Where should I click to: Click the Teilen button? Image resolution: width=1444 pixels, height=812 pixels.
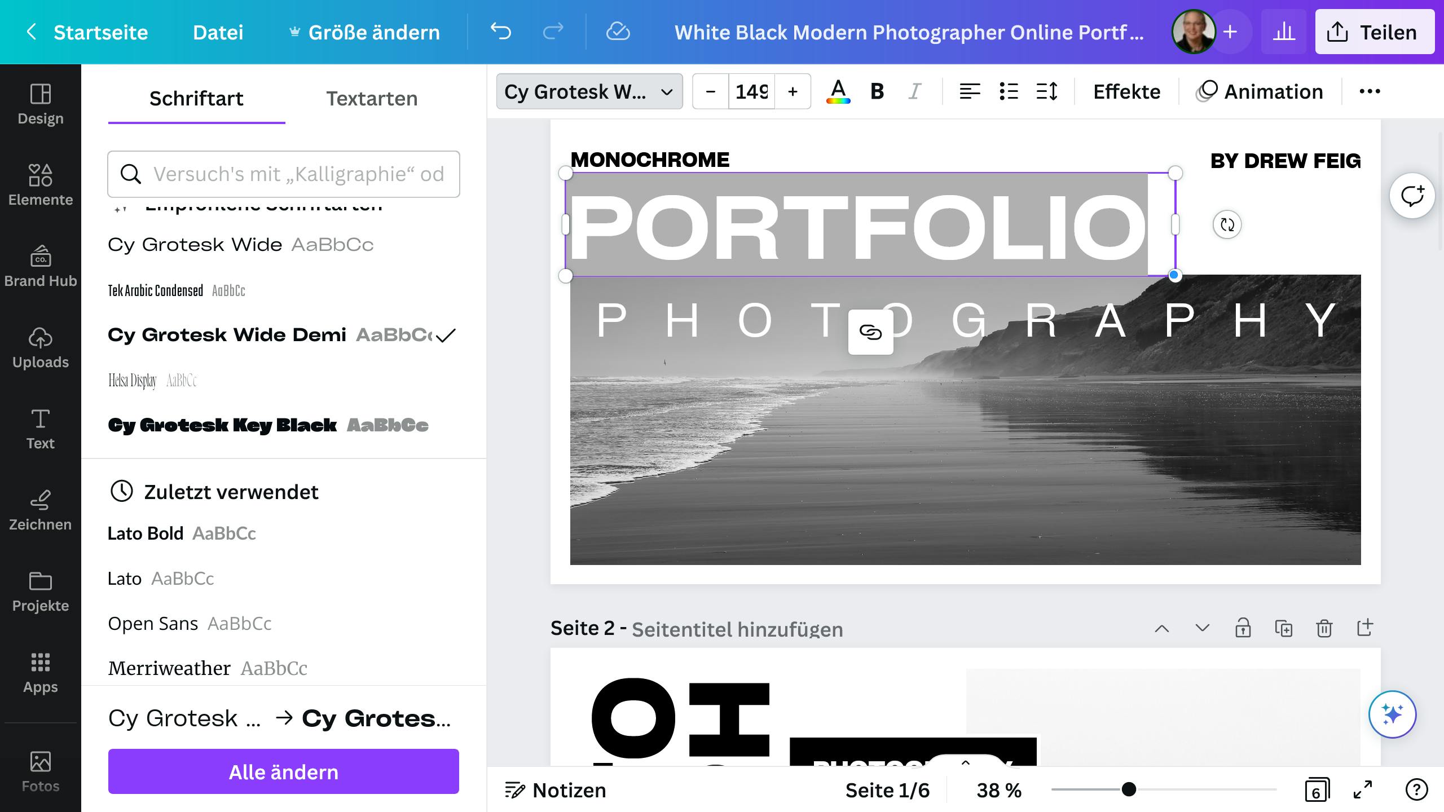click(1375, 32)
